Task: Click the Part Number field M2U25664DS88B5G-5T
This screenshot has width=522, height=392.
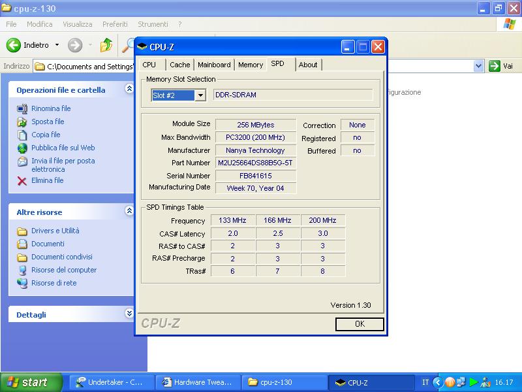Action: click(255, 163)
